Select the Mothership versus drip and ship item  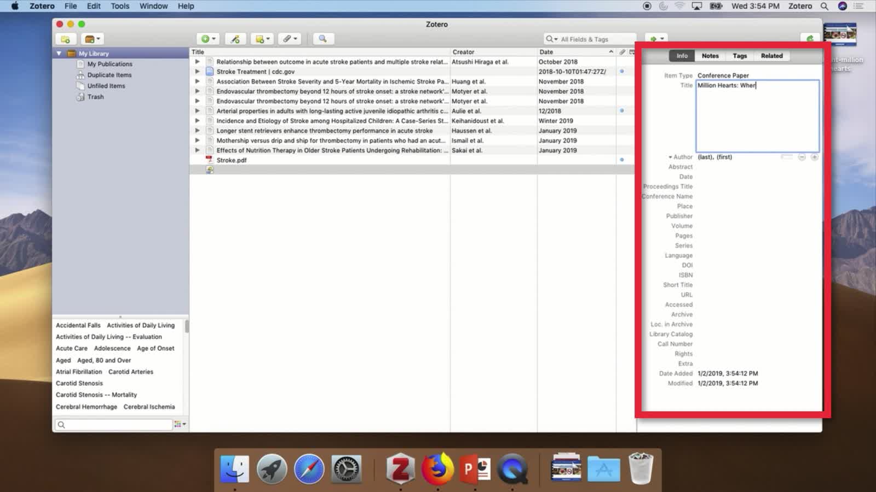click(x=412, y=140)
